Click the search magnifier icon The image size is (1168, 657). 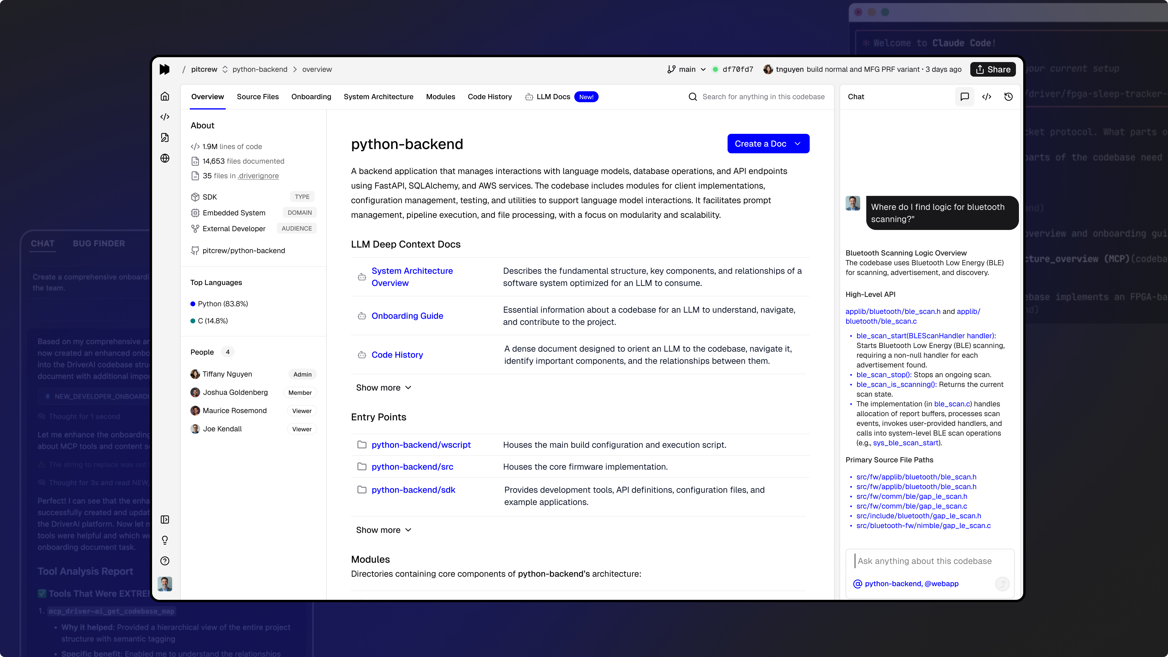pos(693,97)
